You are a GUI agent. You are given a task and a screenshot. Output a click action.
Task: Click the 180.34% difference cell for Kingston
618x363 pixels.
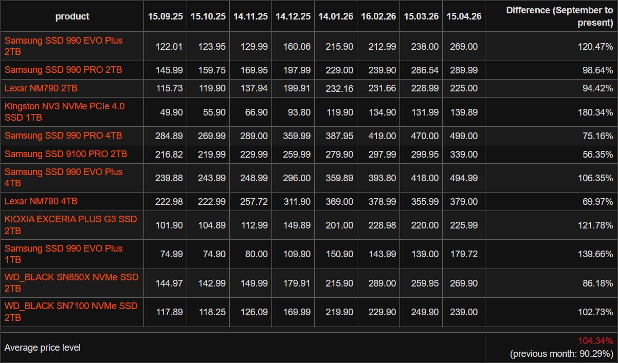595,112
